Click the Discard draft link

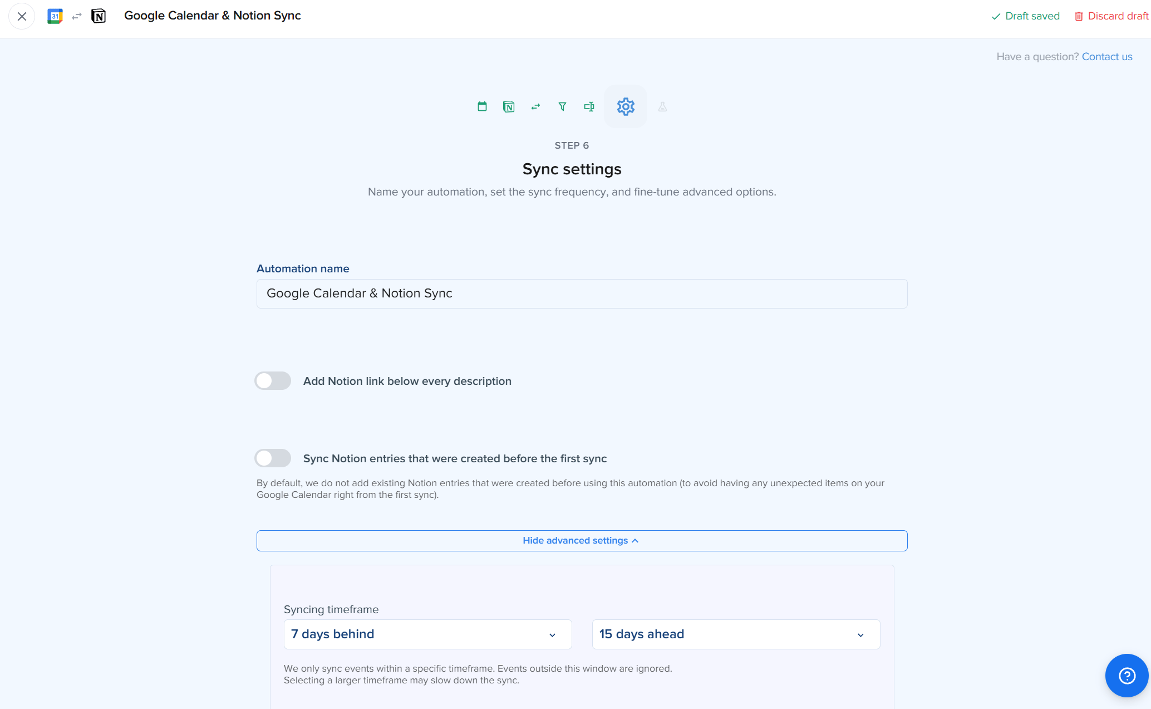pyautogui.click(x=1118, y=16)
